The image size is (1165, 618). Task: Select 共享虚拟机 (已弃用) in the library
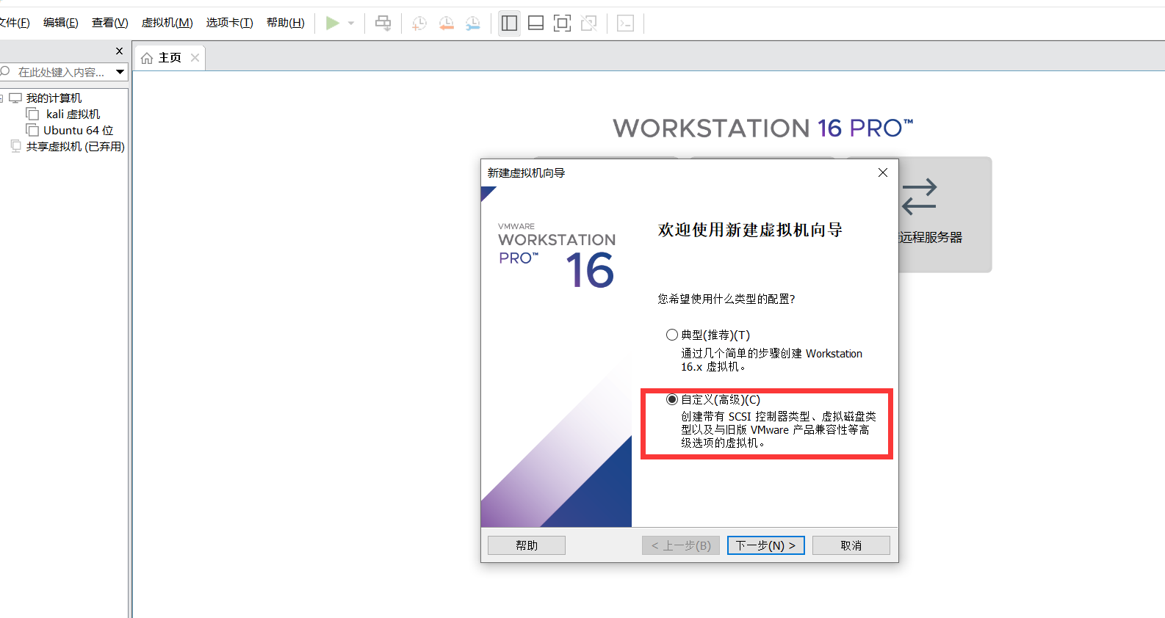click(75, 147)
